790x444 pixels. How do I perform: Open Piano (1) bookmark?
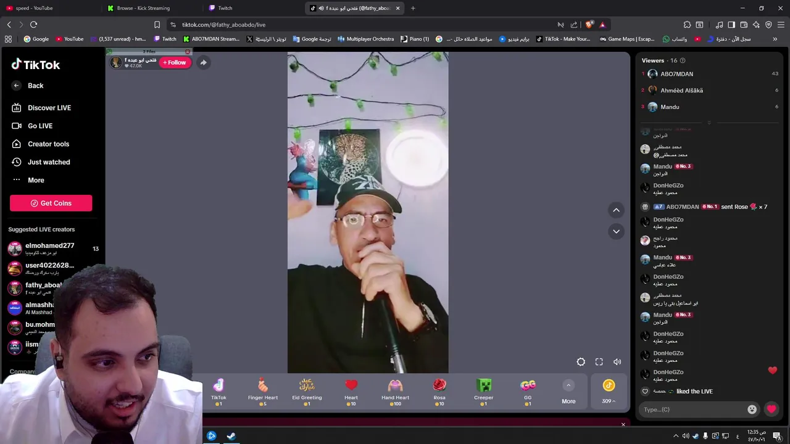coord(415,39)
